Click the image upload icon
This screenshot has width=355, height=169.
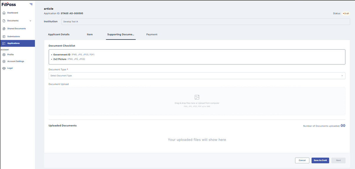[x=197, y=97]
